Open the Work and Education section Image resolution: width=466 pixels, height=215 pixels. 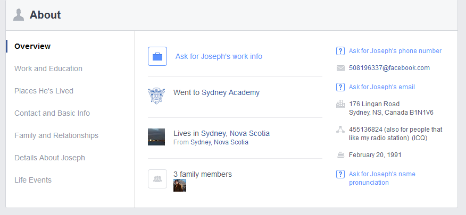point(48,68)
